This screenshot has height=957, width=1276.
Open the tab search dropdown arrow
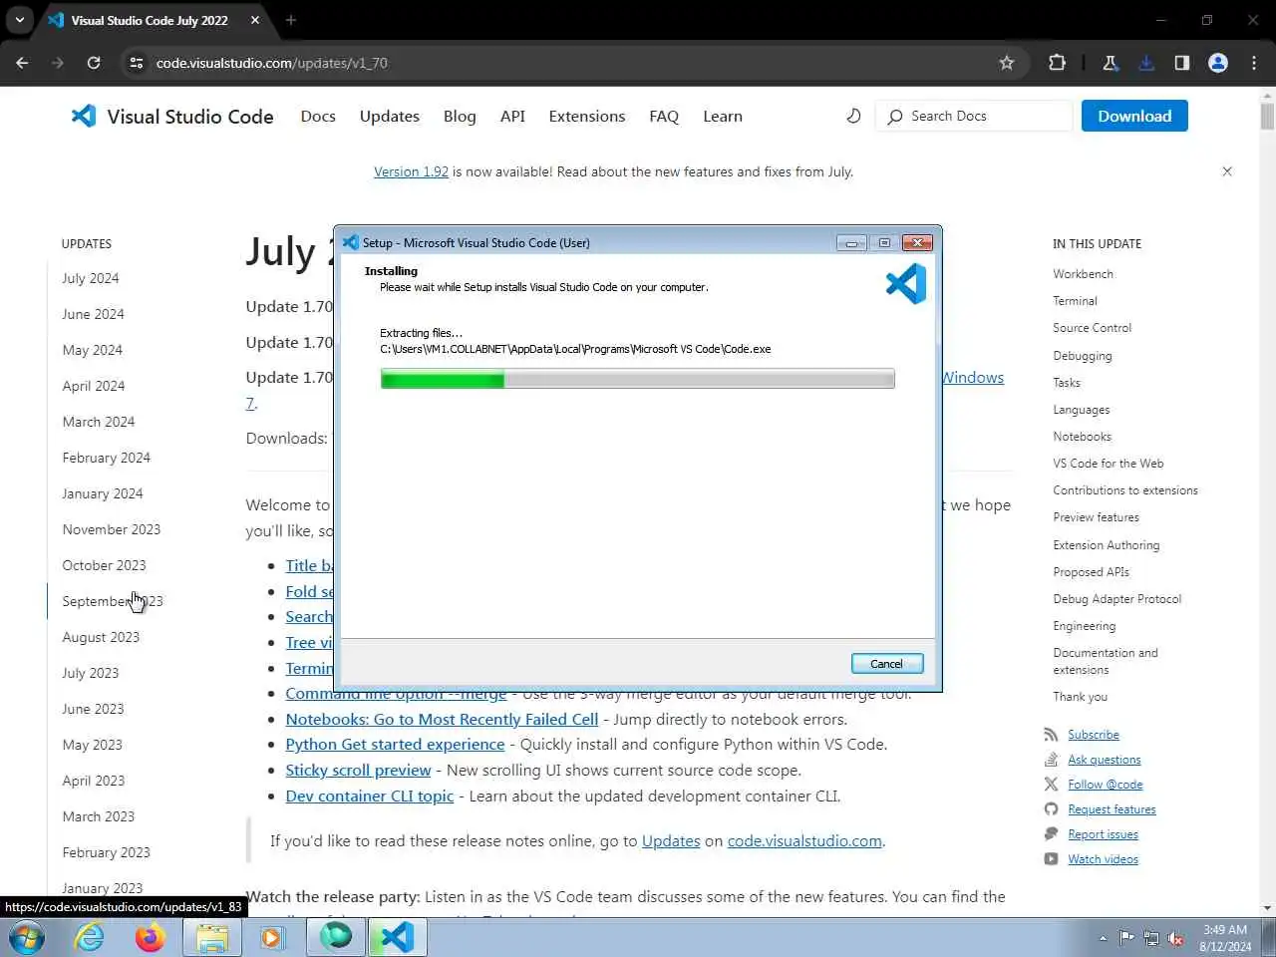pyautogui.click(x=19, y=20)
